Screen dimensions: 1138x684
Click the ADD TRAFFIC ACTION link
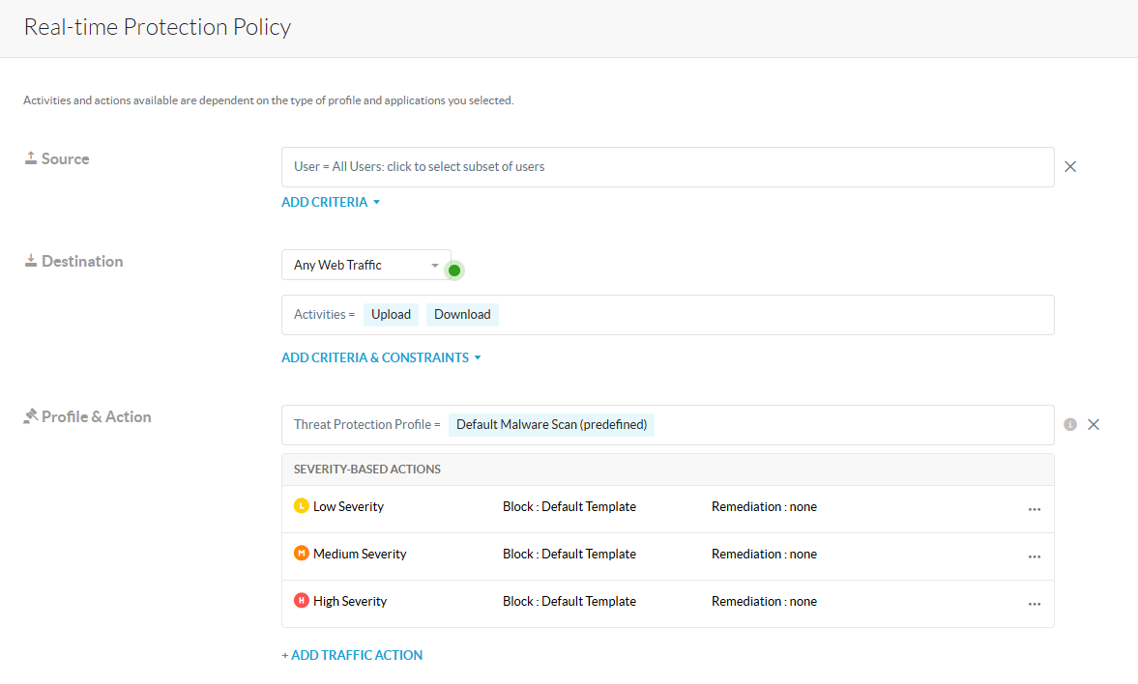(352, 655)
